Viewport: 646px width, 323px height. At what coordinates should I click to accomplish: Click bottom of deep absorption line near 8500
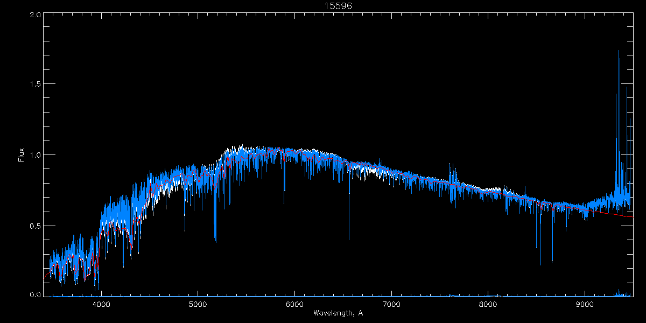click(540, 264)
